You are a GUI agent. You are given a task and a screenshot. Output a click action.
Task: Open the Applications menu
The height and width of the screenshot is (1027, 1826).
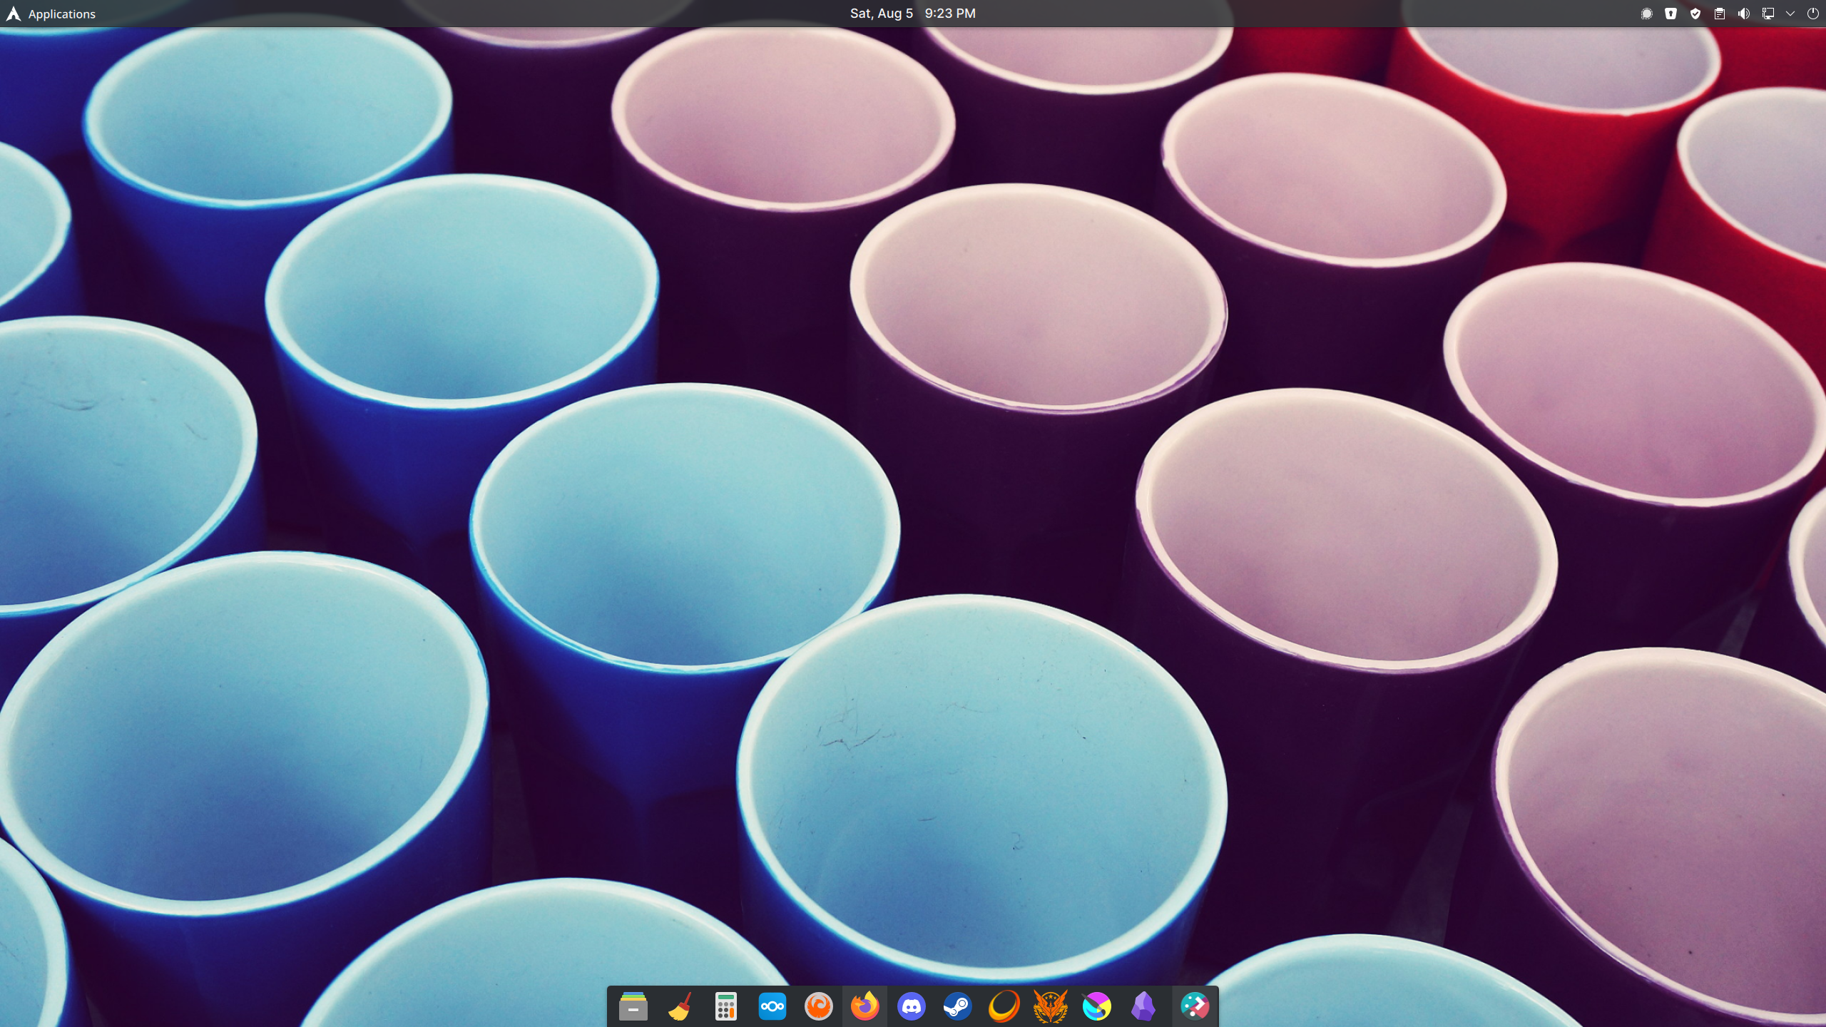(51, 14)
